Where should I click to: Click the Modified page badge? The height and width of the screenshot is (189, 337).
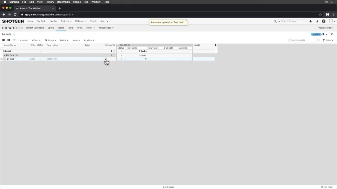[x=316, y=34]
